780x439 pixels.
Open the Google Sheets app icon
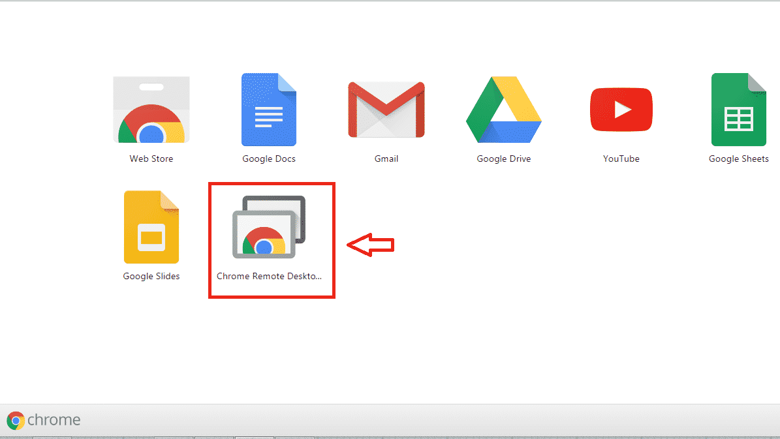[739, 110]
